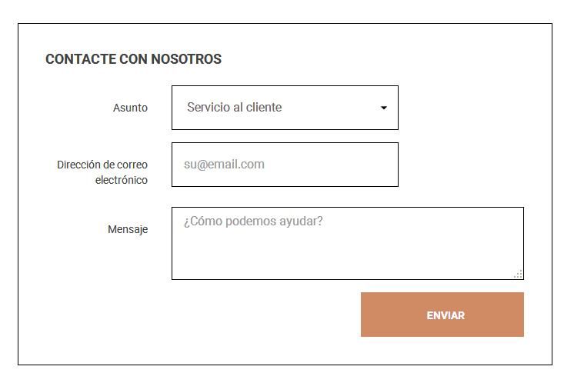
Task: Click the 'CONTACTE CON NOSOTROS' heading
Action: 133,59
